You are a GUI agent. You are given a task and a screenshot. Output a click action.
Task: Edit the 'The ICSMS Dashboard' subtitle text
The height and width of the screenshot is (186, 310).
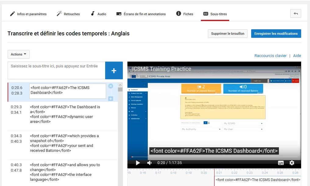click(68, 91)
